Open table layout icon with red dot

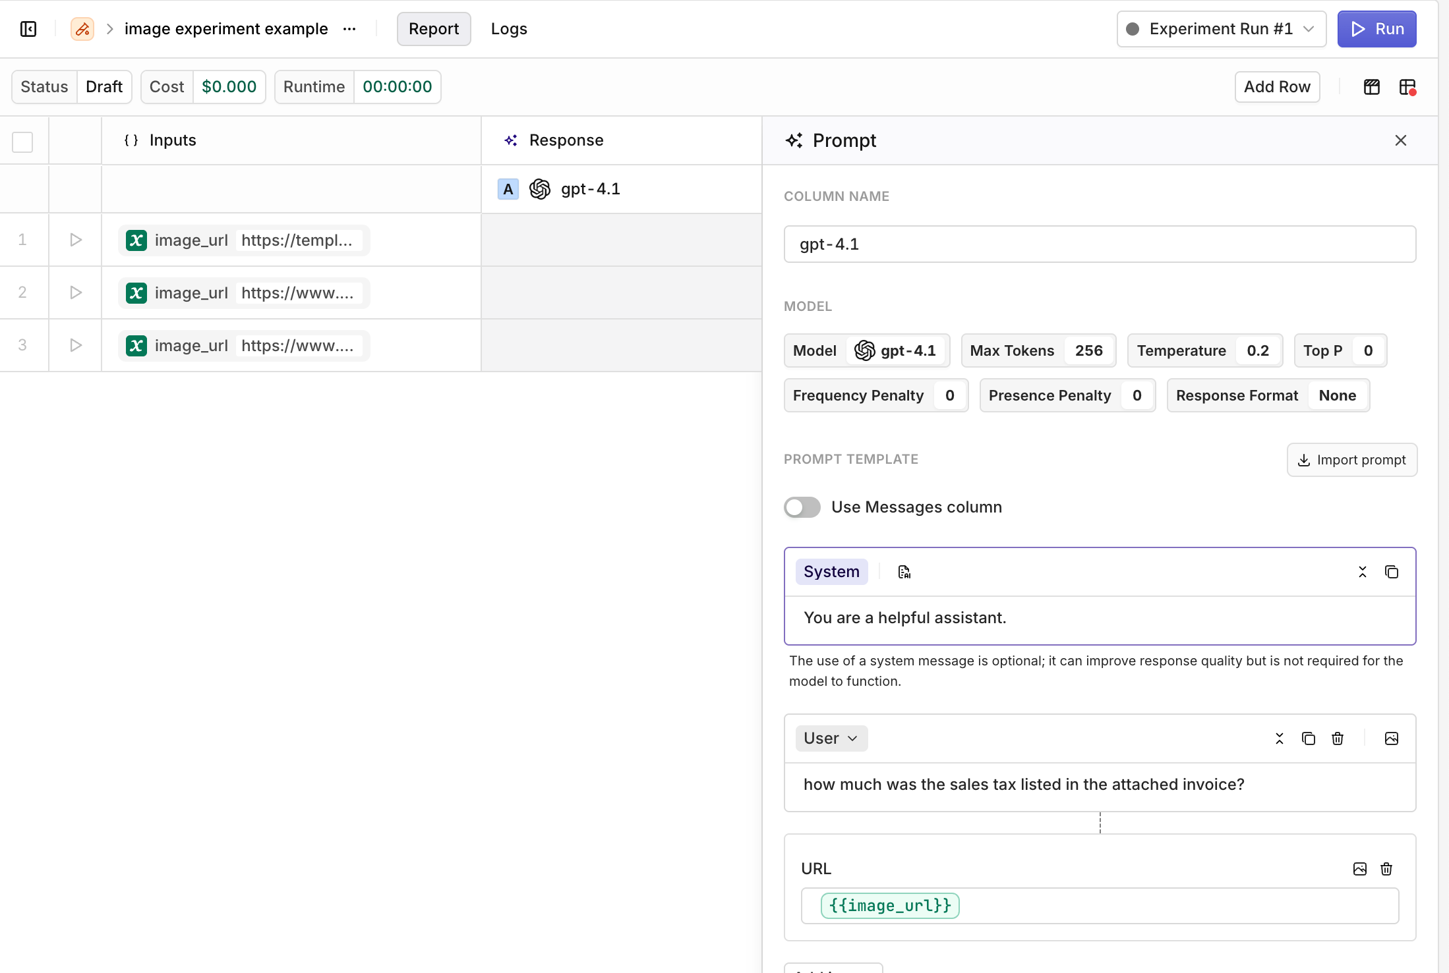[x=1407, y=87]
